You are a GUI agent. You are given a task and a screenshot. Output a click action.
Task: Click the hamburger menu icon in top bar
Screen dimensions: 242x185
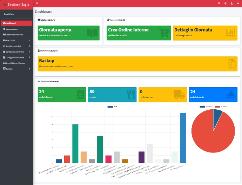pyautogui.click(x=37, y=3)
